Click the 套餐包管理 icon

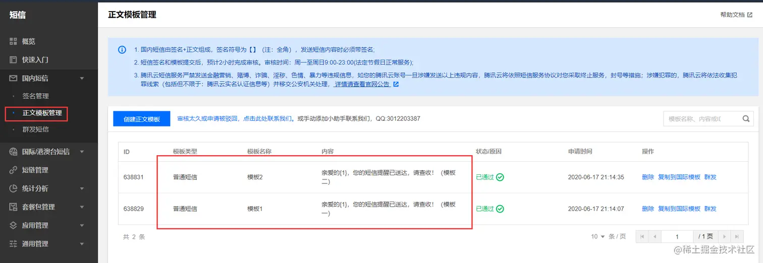click(x=14, y=207)
